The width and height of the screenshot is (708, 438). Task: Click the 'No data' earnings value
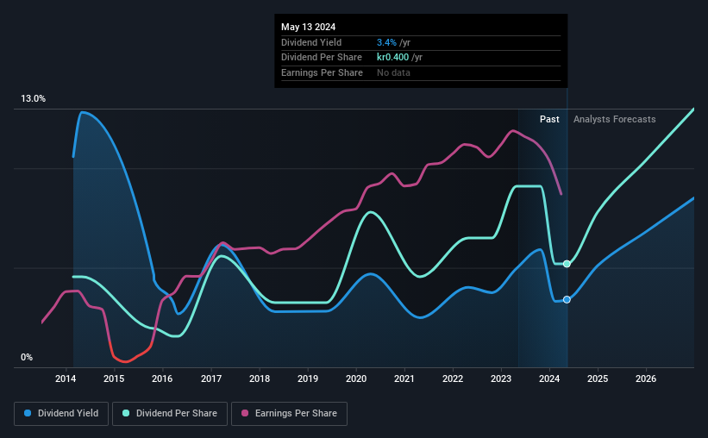pyautogui.click(x=394, y=72)
